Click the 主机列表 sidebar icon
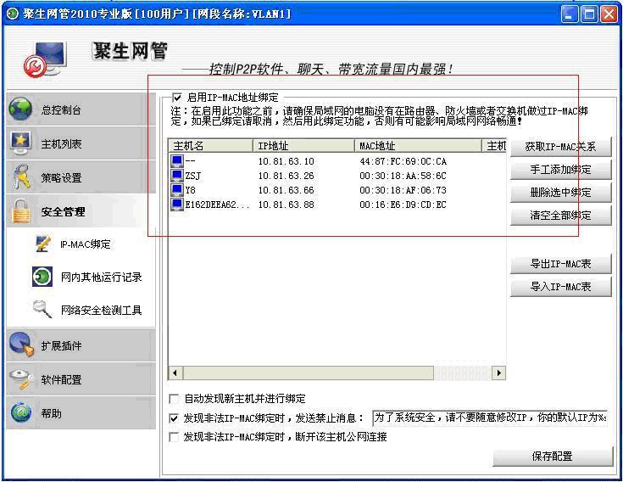 [21, 143]
